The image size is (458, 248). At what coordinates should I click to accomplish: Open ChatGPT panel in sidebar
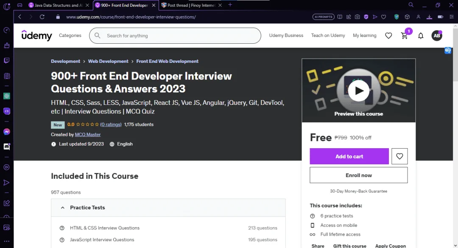coord(6,96)
